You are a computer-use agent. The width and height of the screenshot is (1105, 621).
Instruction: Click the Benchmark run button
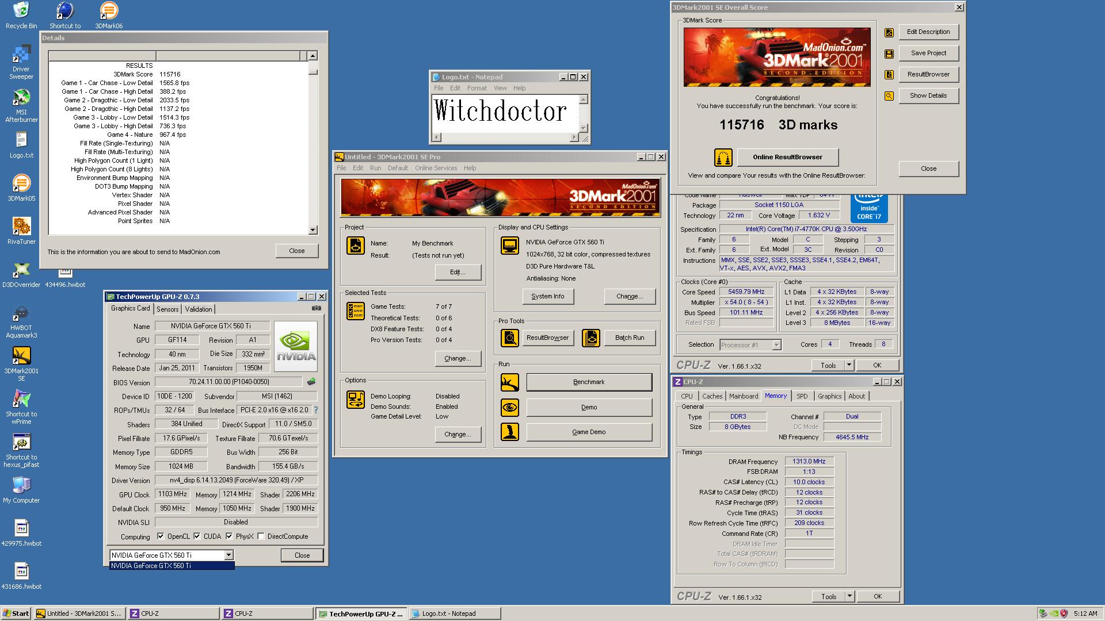click(x=589, y=382)
